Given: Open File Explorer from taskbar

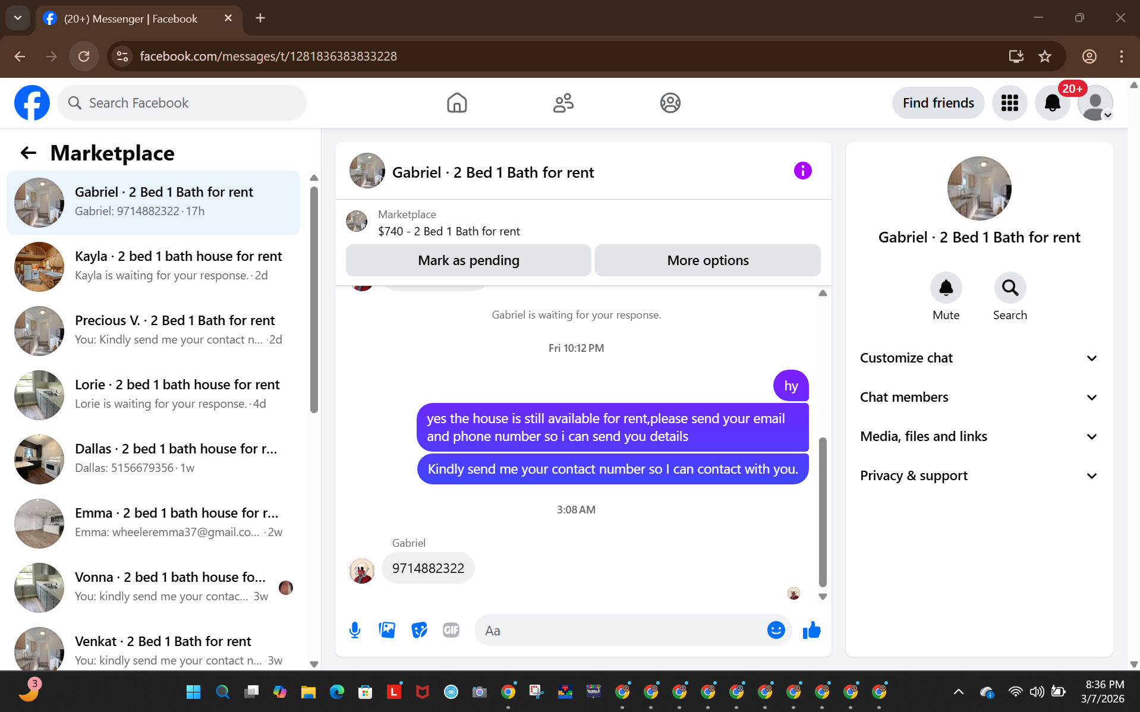Looking at the screenshot, I should [x=308, y=692].
